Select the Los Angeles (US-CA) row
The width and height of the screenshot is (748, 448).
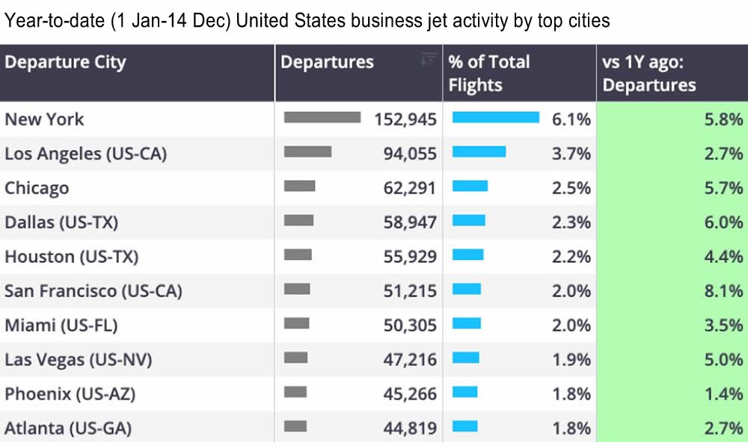tap(85, 154)
